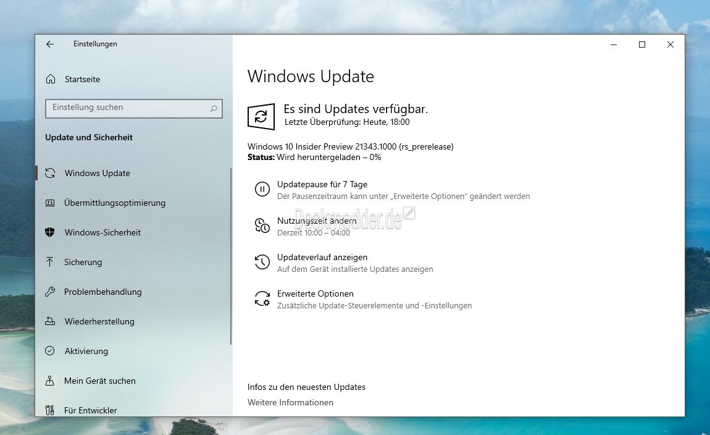The height and width of the screenshot is (435, 710).
Task: Select the Windows Update sync icon in sidebar
Action: click(50, 173)
